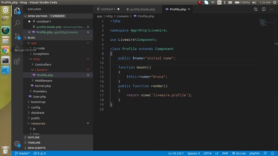Screen dimensions: 278x156
Task: Expand the Controllers folder
Action: 58,65
